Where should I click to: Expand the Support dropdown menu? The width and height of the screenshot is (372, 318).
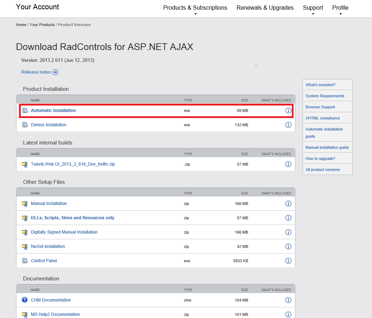313,8
